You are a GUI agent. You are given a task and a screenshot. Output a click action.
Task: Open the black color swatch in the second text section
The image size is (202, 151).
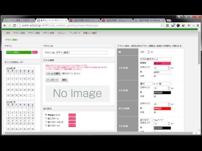tap(162, 93)
